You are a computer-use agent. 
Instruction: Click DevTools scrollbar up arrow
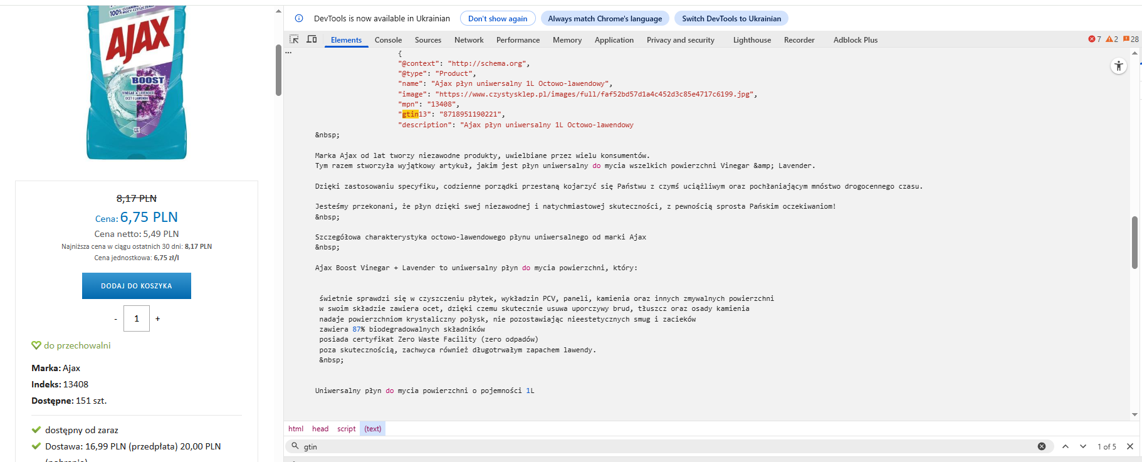pyautogui.click(x=1134, y=53)
